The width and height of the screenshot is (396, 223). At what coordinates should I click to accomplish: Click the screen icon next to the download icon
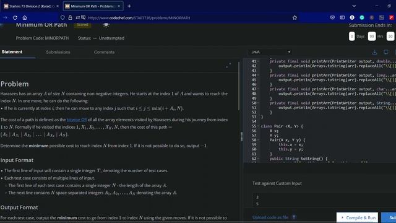[386, 52]
